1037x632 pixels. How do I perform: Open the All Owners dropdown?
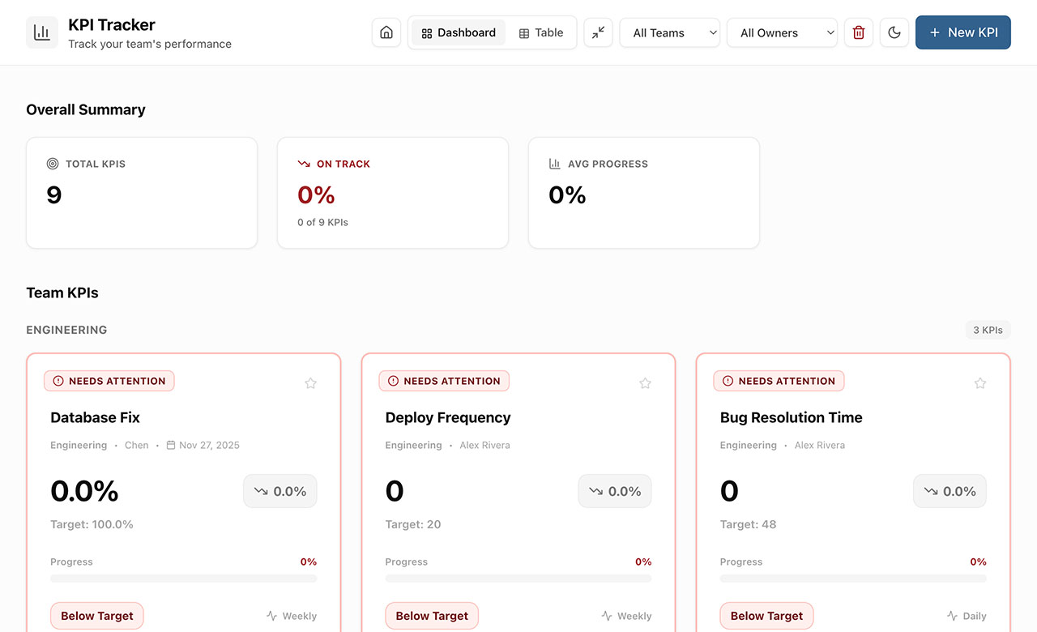(x=781, y=32)
